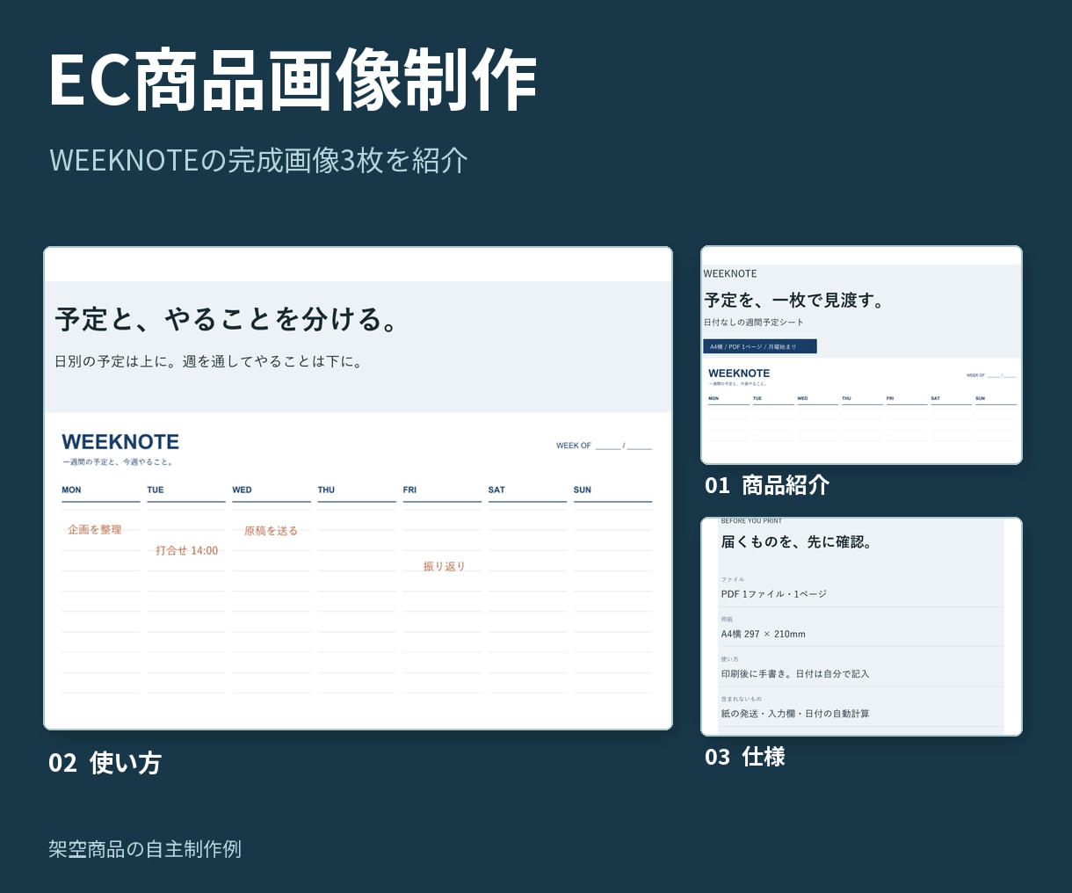Click the headline 予定を、一枚で見渡す。
Viewport: 1072px width, 893px height.
tap(795, 301)
